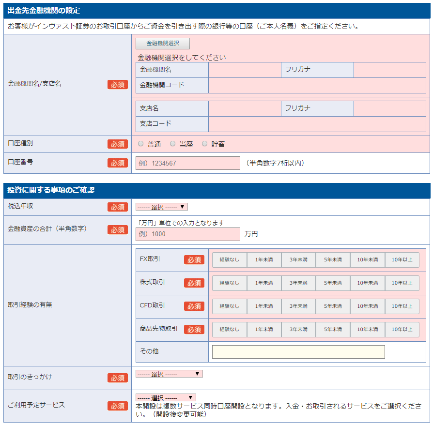Click the 取引経験の有無 label
The image size is (433, 425).
click(30, 304)
